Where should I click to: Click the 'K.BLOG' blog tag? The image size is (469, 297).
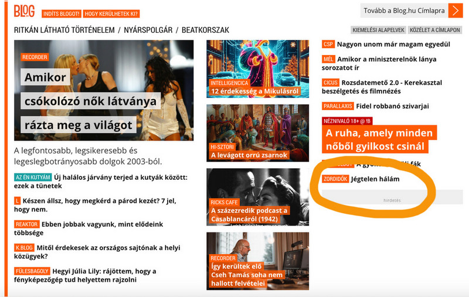coord(24,248)
